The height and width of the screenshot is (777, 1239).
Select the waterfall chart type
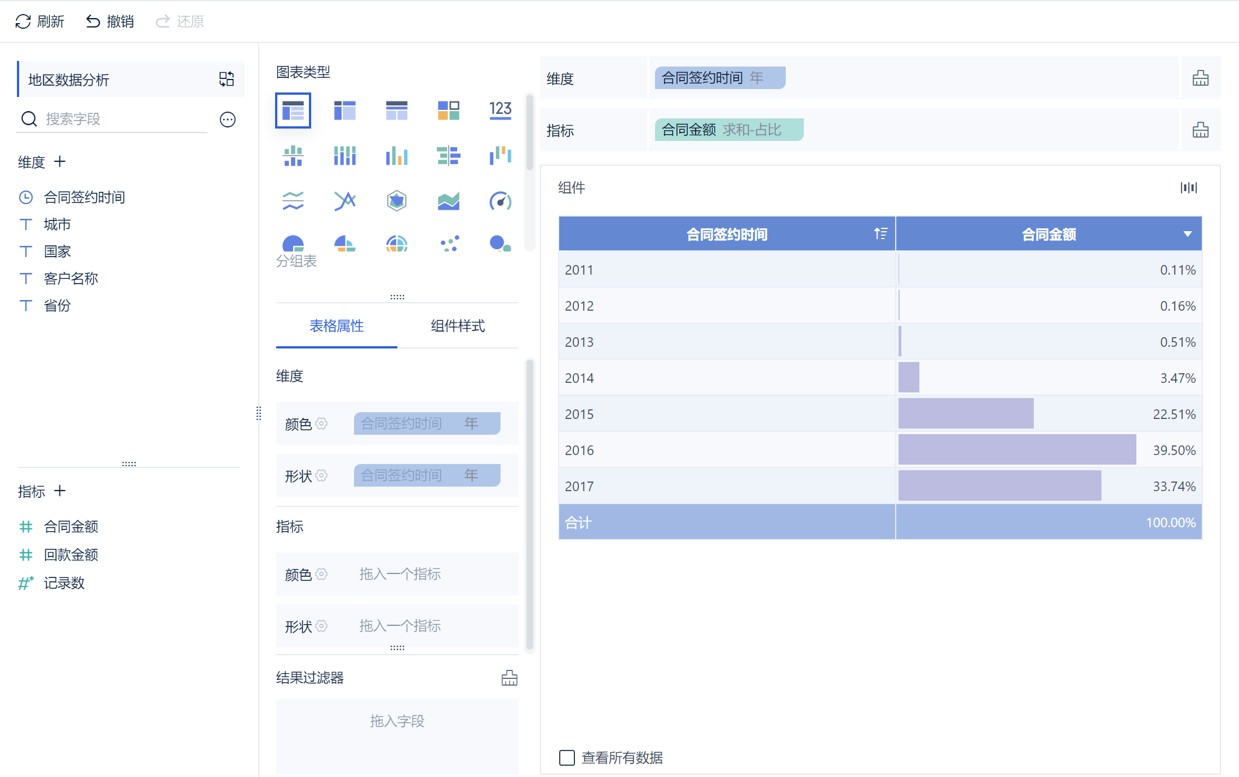[501, 156]
